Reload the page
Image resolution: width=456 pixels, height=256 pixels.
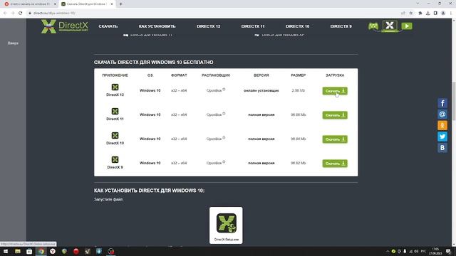[21, 13]
